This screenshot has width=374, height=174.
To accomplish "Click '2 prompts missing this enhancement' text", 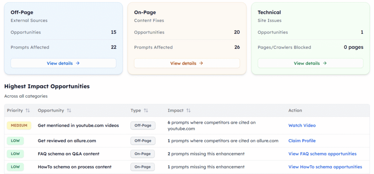I will 206,154.
